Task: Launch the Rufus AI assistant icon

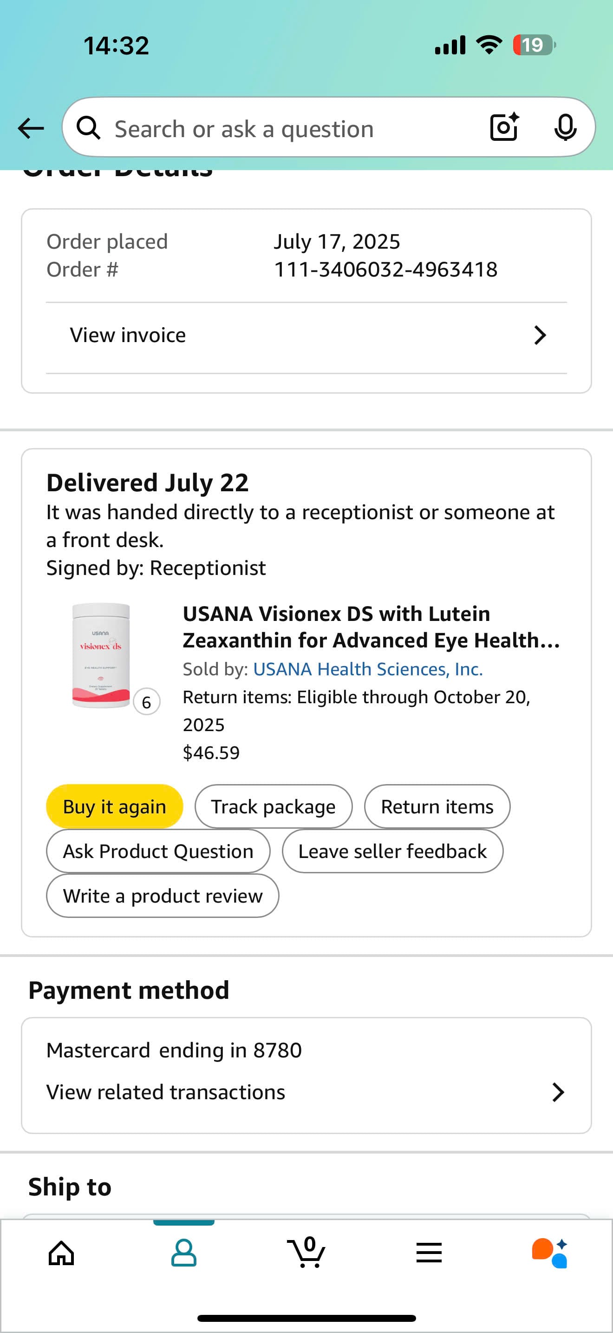Action: 549,1254
